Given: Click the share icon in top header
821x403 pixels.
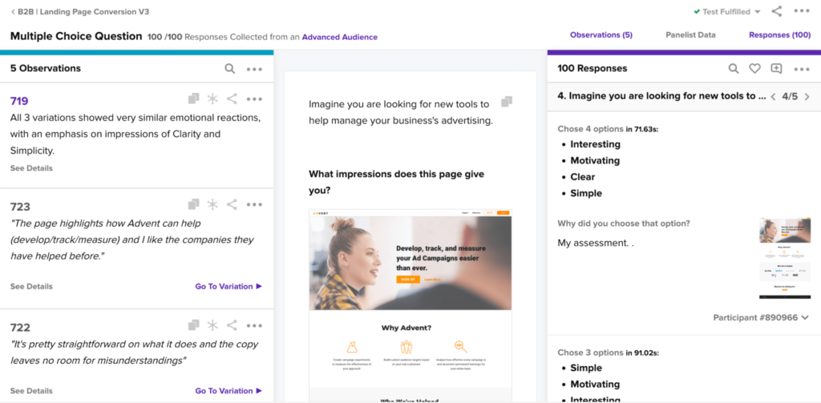Looking at the screenshot, I should coord(777,11).
